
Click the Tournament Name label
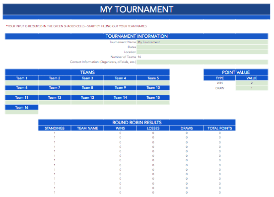(123, 42)
